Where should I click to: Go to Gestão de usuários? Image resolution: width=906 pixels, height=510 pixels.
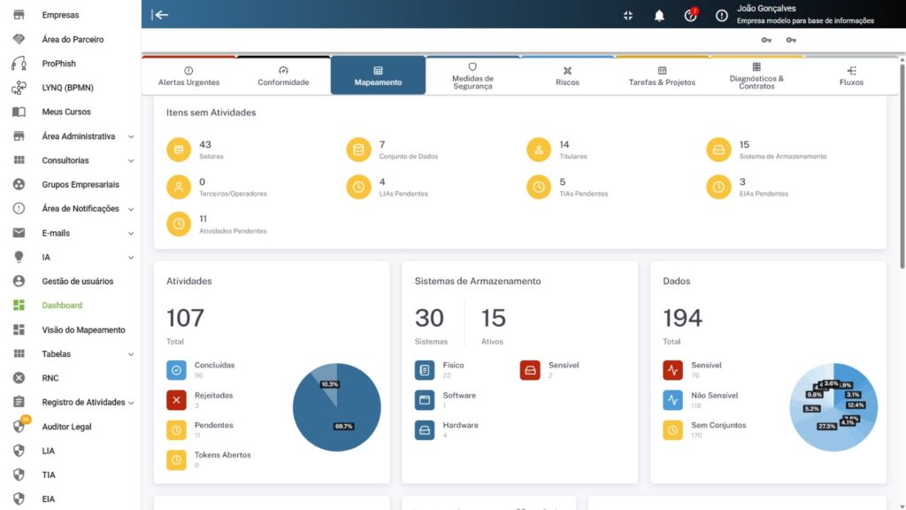[x=77, y=282]
